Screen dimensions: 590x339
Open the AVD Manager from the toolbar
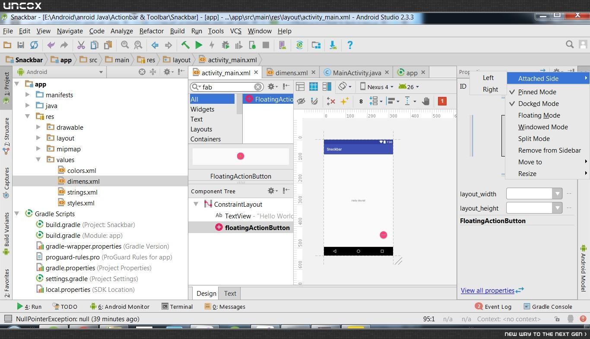282,45
